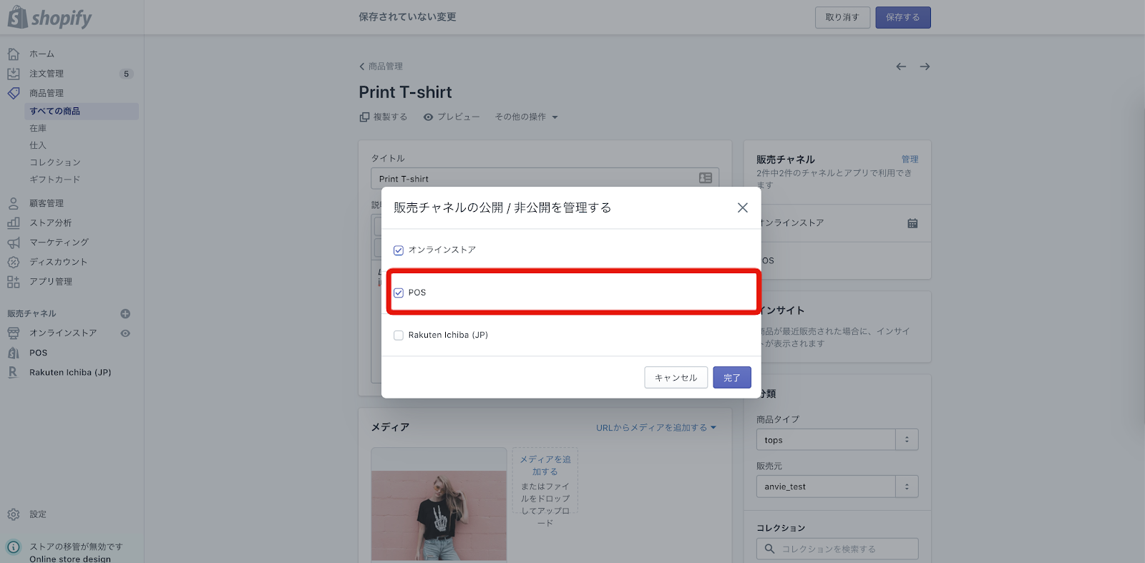Image resolution: width=1145 pixels, height=563 pixels.
Task: Open 顧客管理 customer icon
Action: (x=14, y=203)
